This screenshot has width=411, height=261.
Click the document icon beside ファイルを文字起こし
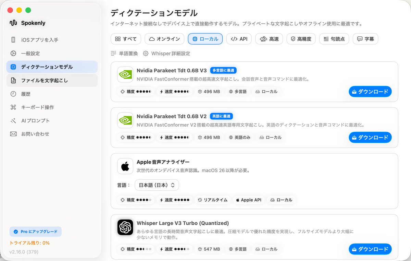[x=13, y=81]
